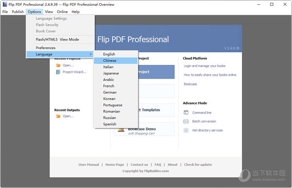Screen dimensions: 292x188
Task: Select English language
Action: tap(116, 54)
